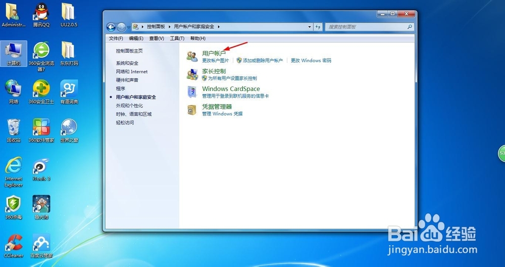The width and height of the screenshot is (505, 267).
Task: Open the 查看(V) menu
Action: tap(157, 38)
